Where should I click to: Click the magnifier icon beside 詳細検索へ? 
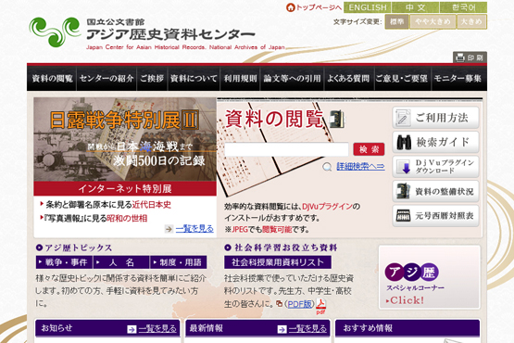pyautogui.click(x=327, y=167)
